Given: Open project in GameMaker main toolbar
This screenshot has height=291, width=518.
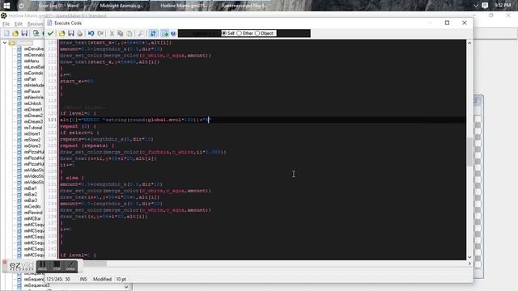Looking at the screenshot, I should coord(15,33).
